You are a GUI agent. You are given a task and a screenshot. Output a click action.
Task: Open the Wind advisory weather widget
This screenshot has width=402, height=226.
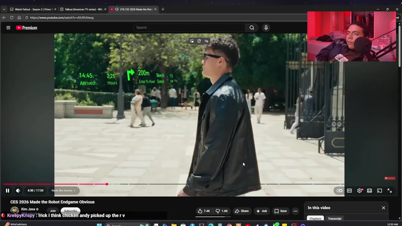pyautogui.click(x=16, y=224)
